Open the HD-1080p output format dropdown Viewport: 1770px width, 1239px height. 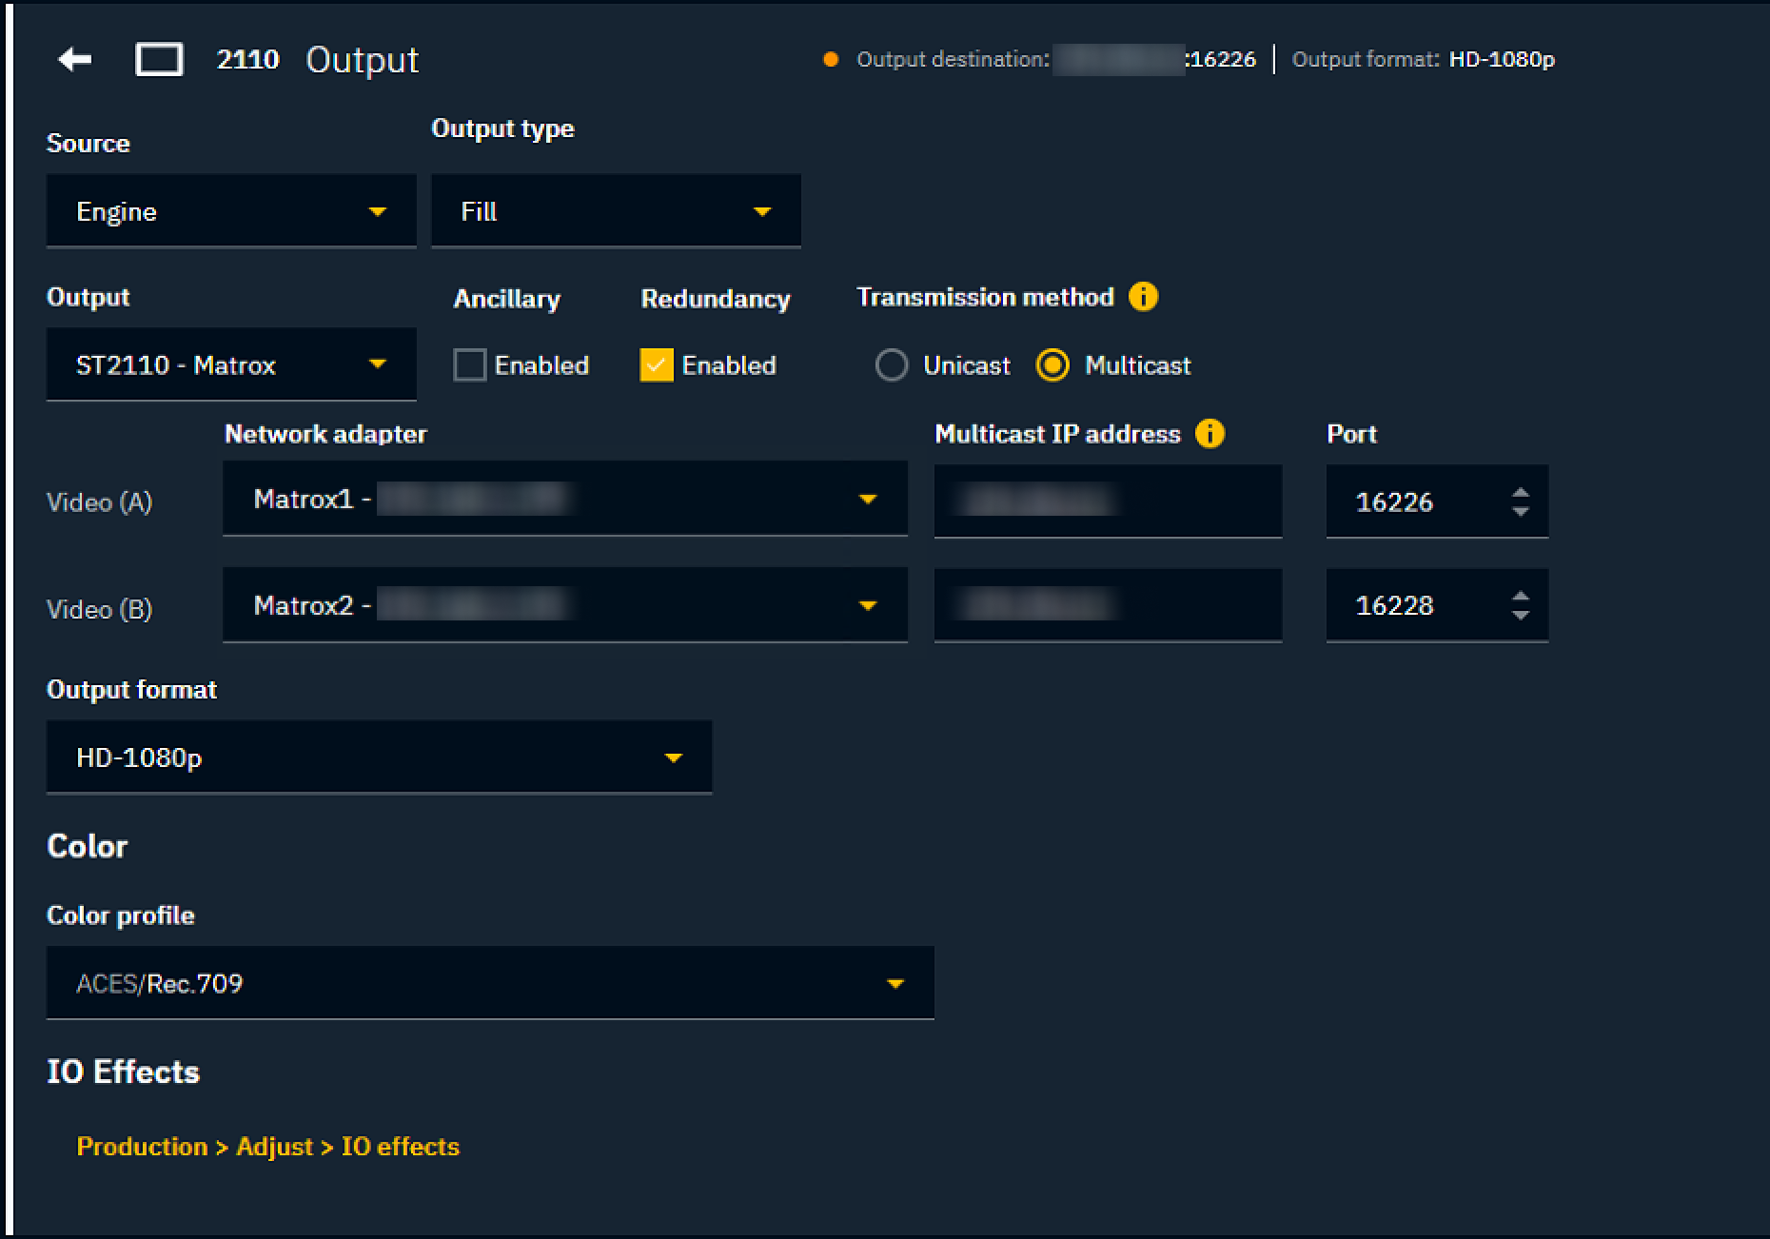point(379,757)
